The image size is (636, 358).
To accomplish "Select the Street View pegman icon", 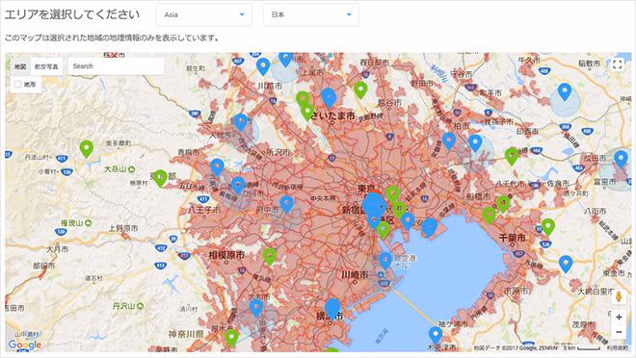I will click(619, 296).
